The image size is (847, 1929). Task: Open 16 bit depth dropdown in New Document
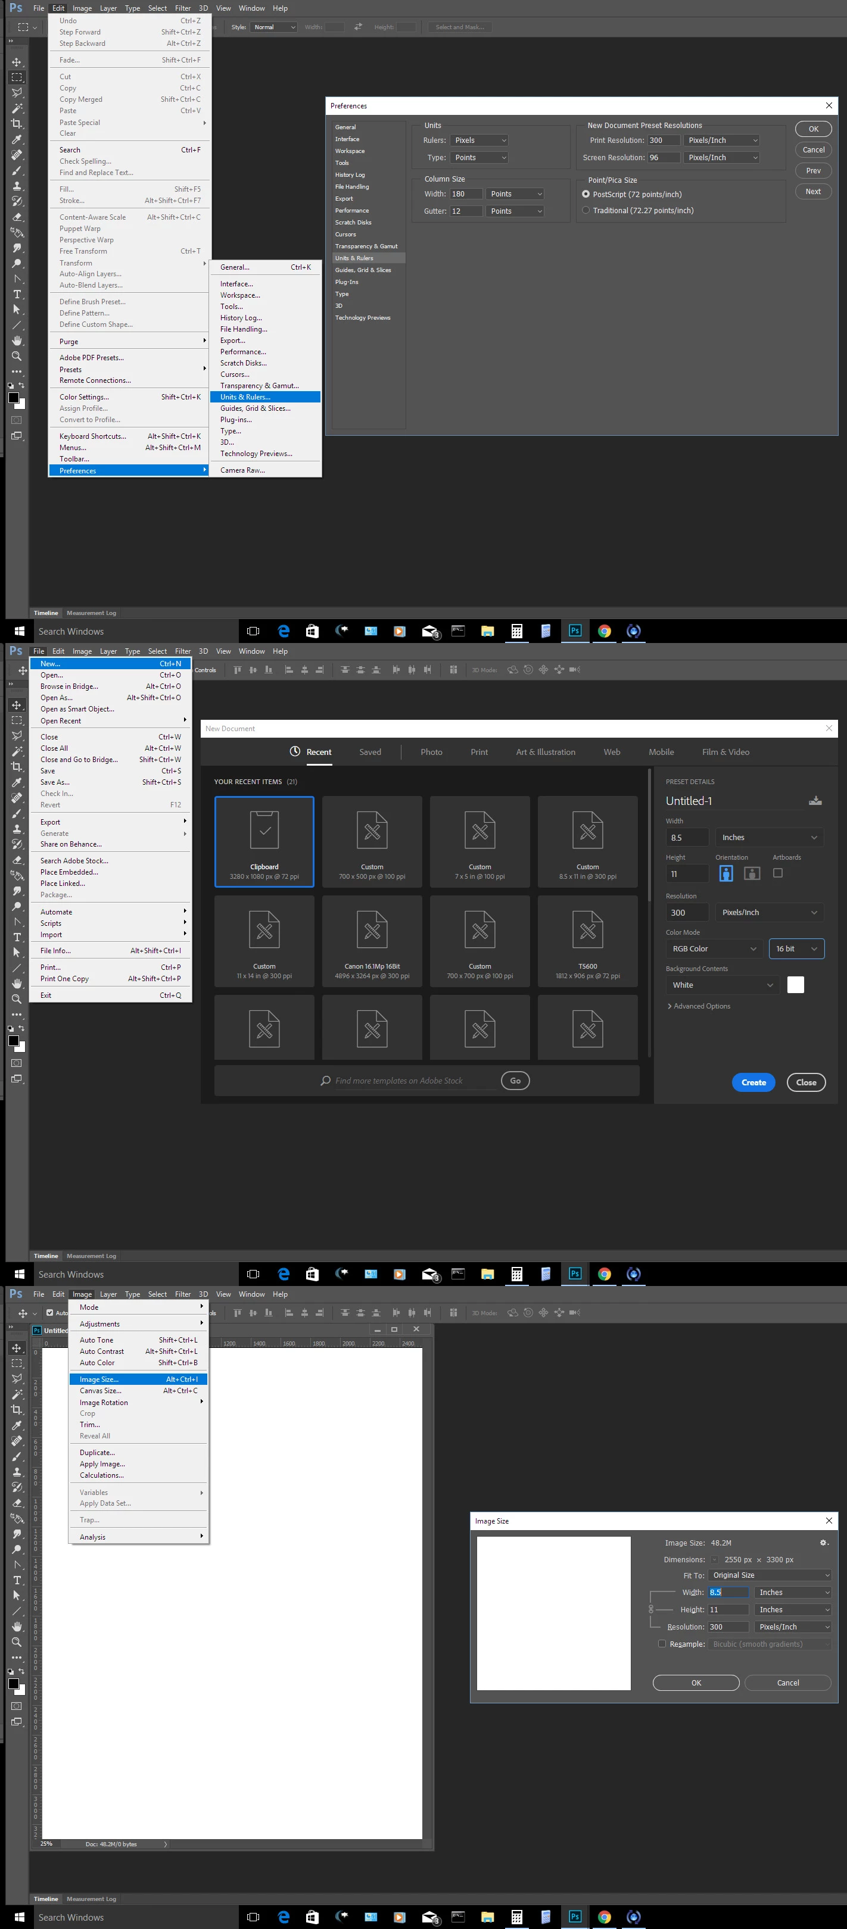click(797, 949)
